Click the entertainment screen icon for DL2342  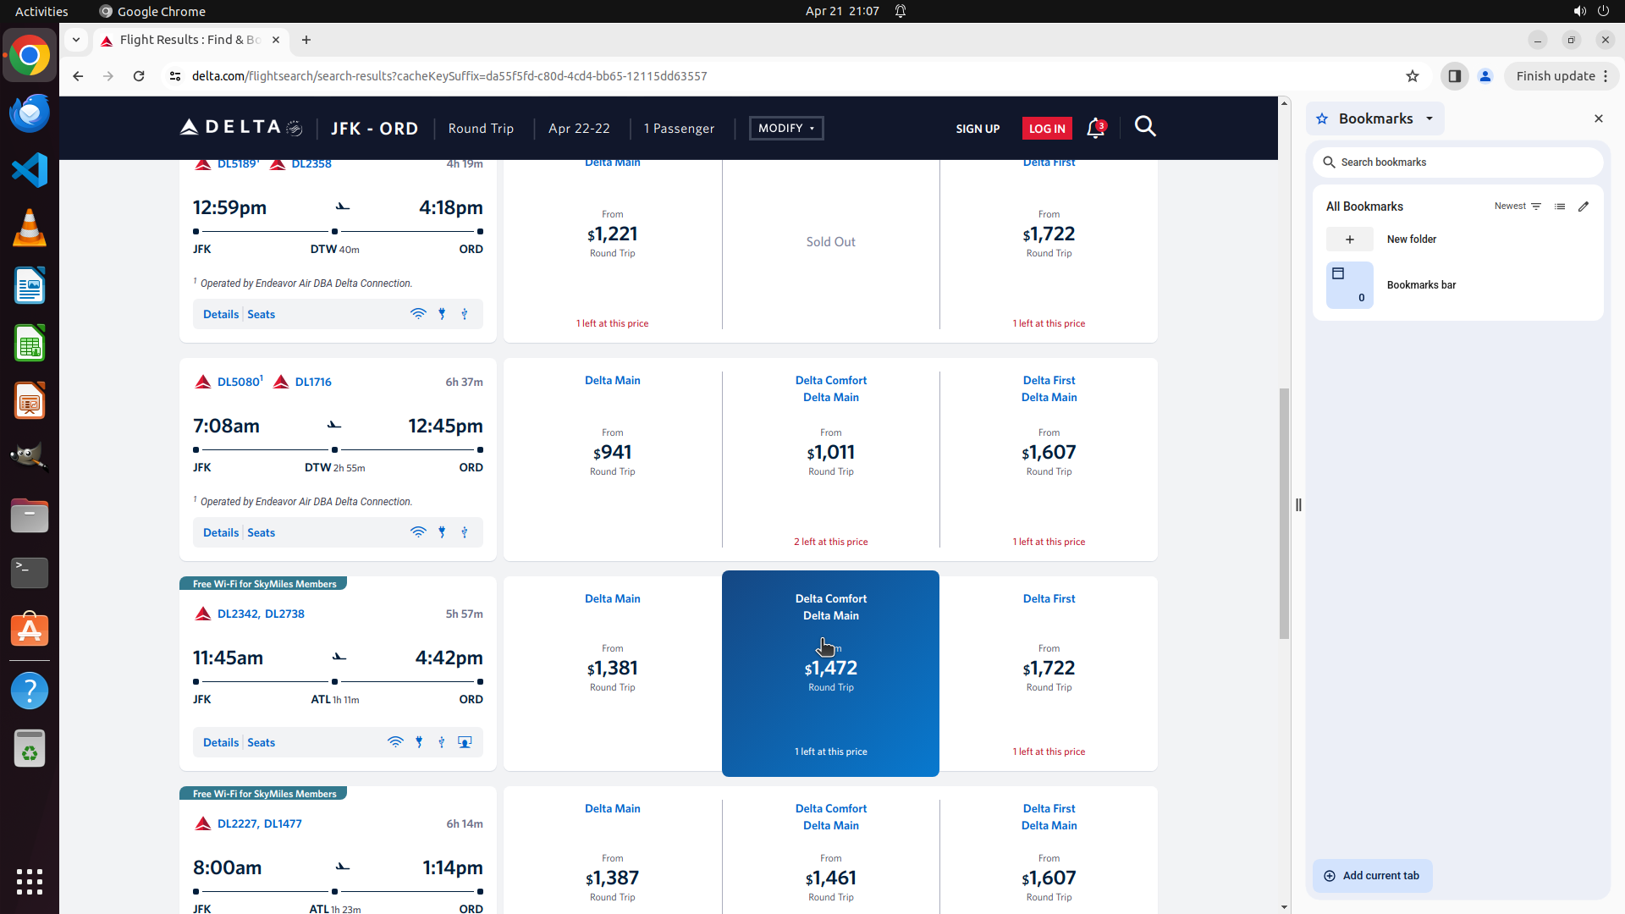click(x=465, y=742)
